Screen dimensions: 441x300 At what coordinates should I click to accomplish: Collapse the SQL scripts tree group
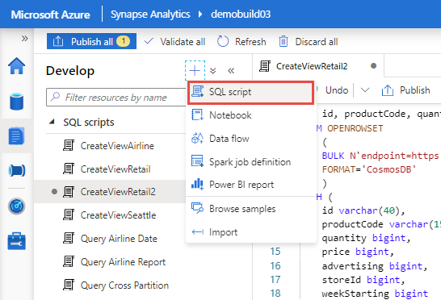click(x=52, y=122)
